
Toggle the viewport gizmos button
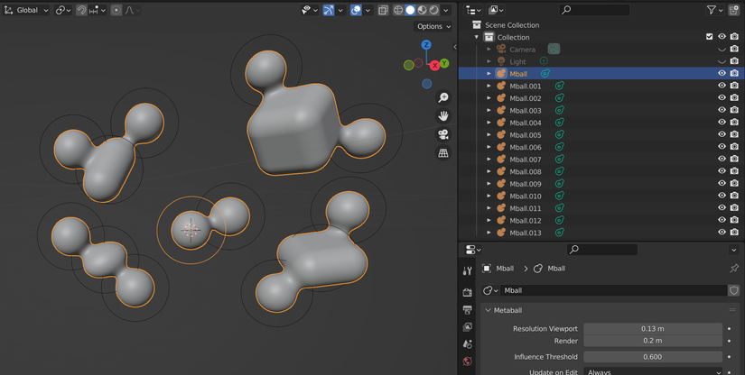pyautogui.click(x=329, y=10)
